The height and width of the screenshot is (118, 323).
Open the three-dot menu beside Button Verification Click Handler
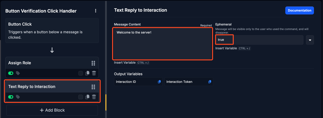[x=96, y=11]
